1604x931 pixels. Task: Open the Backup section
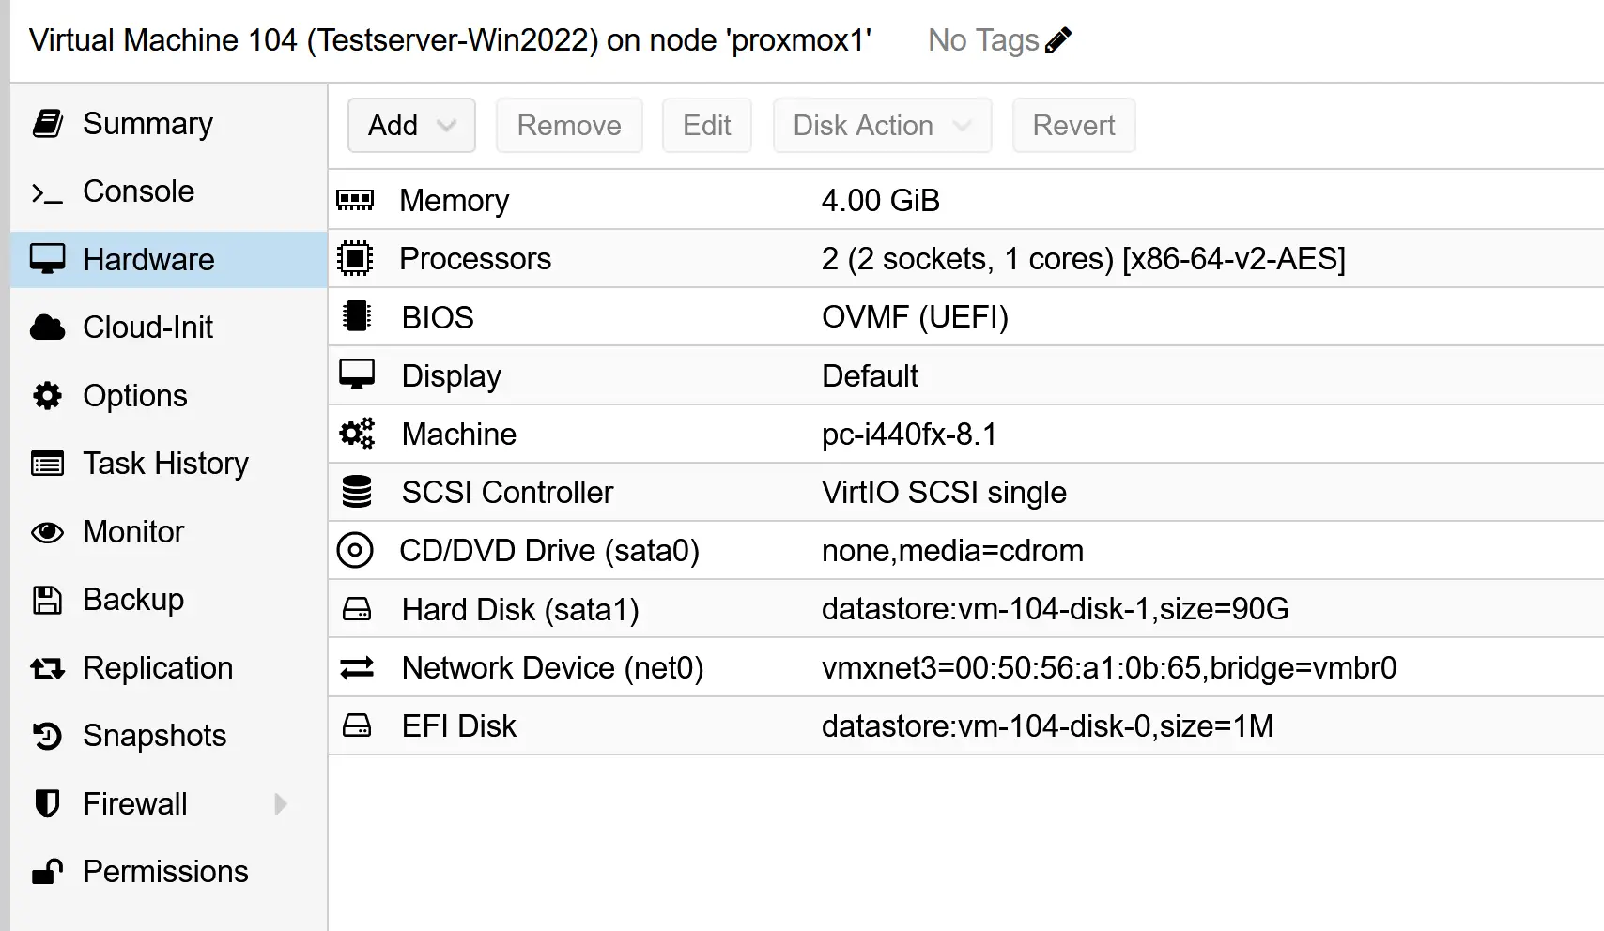[132, 599]
